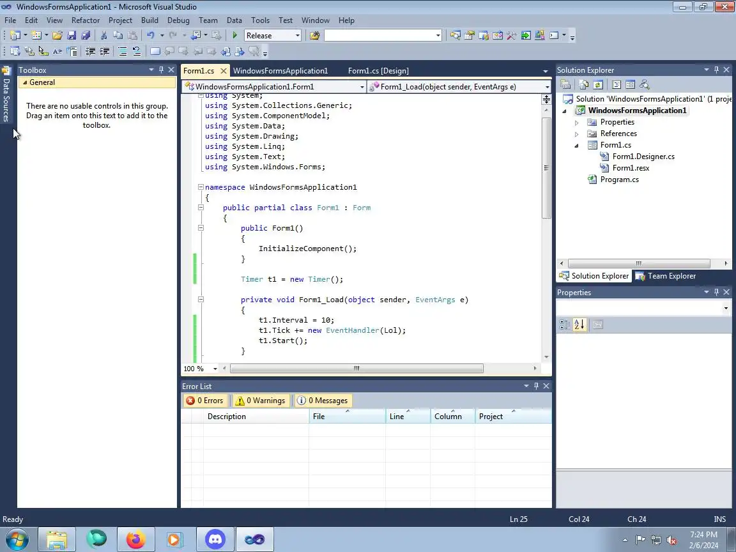Click the Display Object Member List icon
Screen dimensions: 736x552
[15, 51]
